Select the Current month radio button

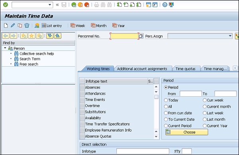click(x=205, y=107)
